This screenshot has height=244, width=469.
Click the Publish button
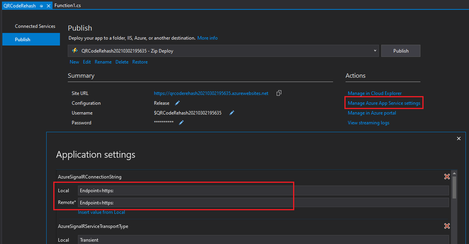pos(400,51)
